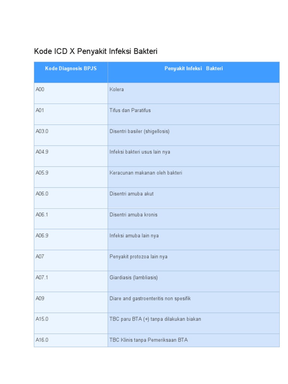Viewport: 288px width, 384px height.
Task: Click the A04.9 code cell
Action: pos(42,153)
